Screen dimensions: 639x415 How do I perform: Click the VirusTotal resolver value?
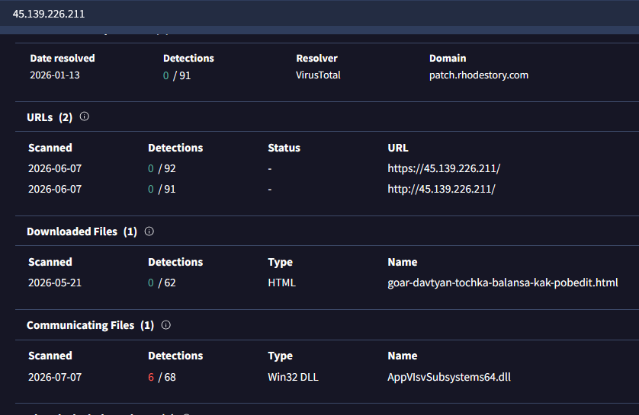318,75
